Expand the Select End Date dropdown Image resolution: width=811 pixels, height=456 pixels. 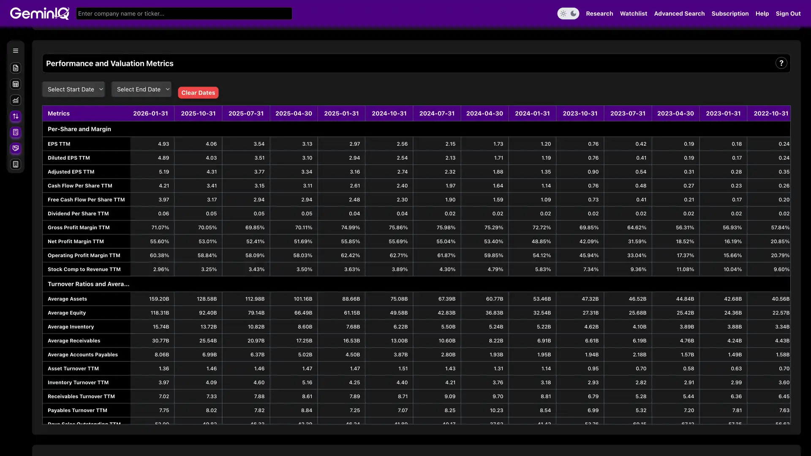tap(141, 89)
